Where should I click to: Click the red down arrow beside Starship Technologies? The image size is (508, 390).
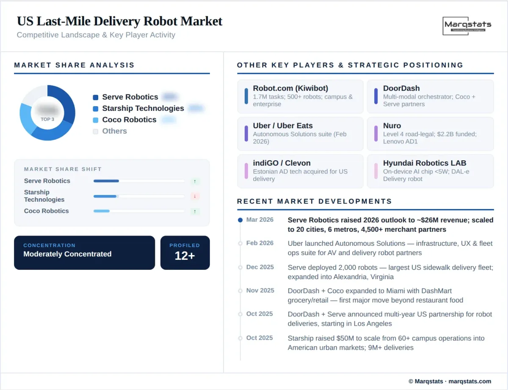pyautogui.click(x=195, y=196)
